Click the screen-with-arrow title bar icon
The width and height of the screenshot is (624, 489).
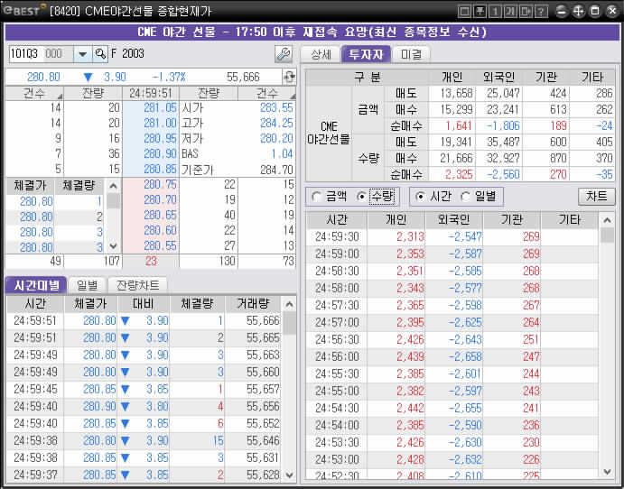point(525,11)
